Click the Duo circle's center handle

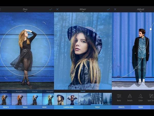25,50
